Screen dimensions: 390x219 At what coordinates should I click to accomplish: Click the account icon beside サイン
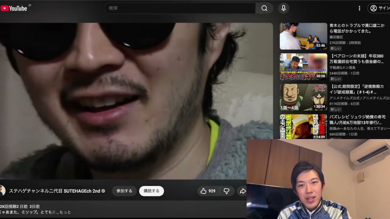click(x=374, y=8)
